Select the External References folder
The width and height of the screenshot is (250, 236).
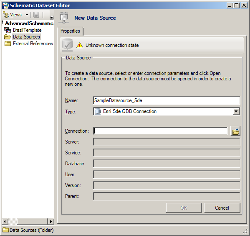click(33, 44)
